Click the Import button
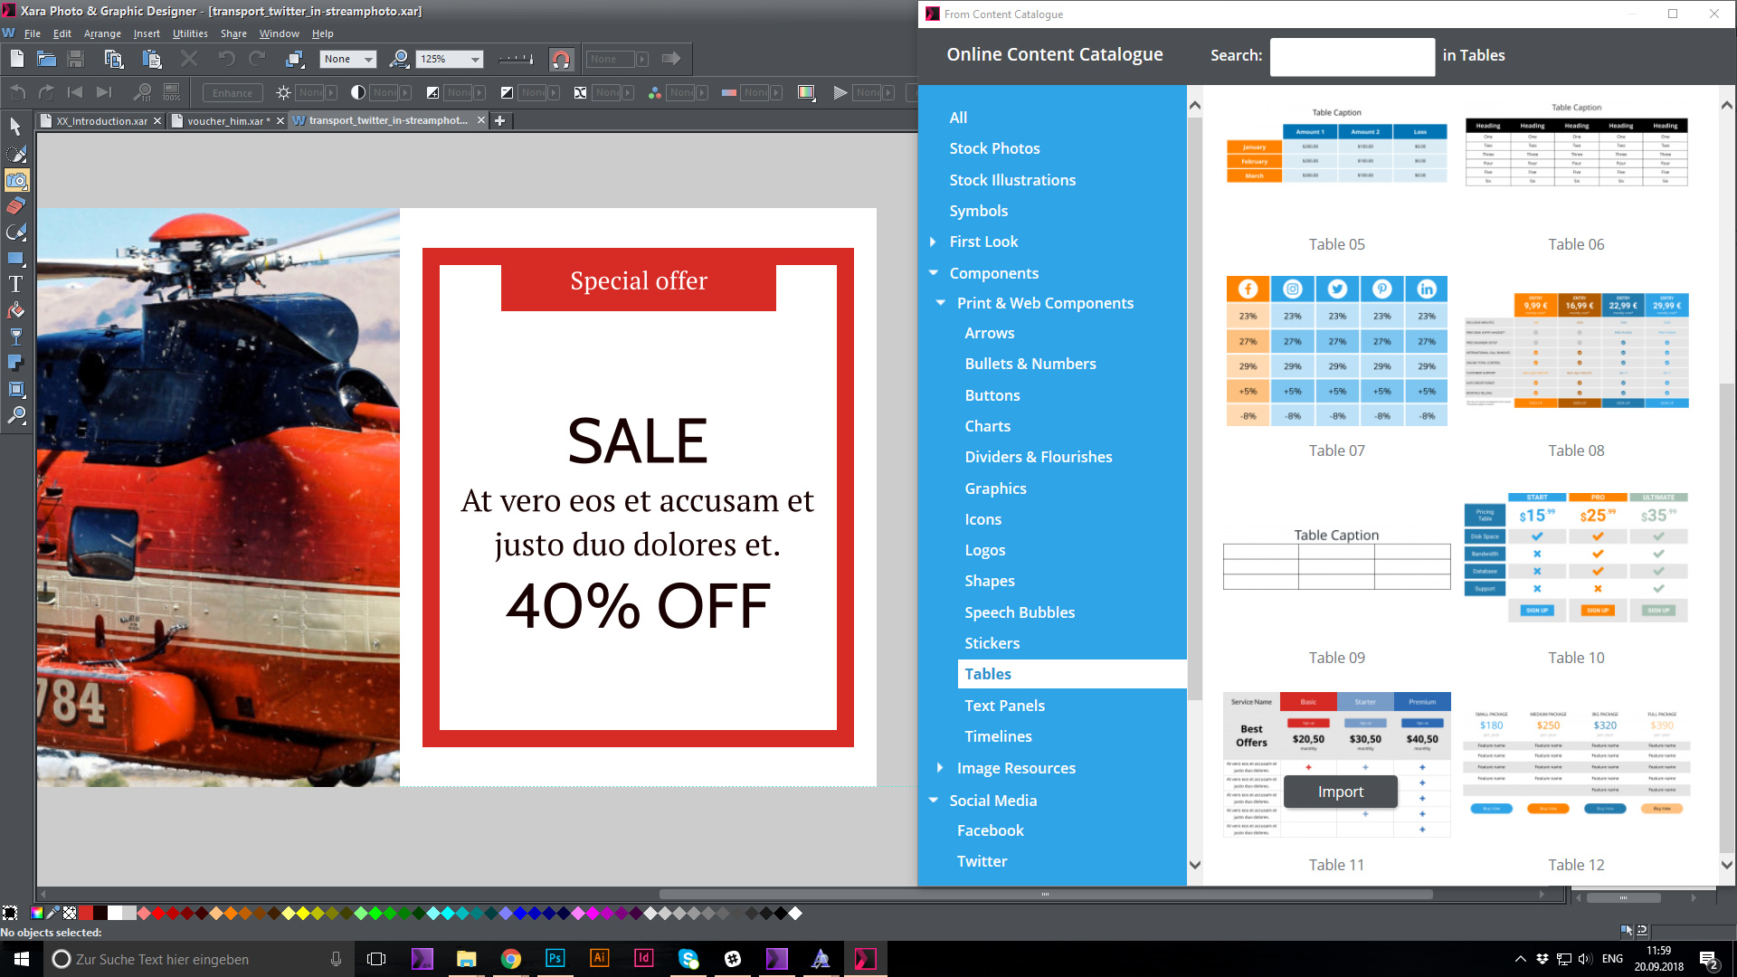This screenshot has height=977, width=1737. click(1340, 792)
